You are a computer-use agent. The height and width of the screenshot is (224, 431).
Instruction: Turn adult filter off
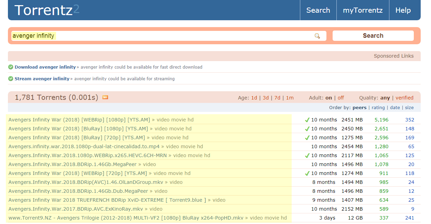click(x=341, y=98)
